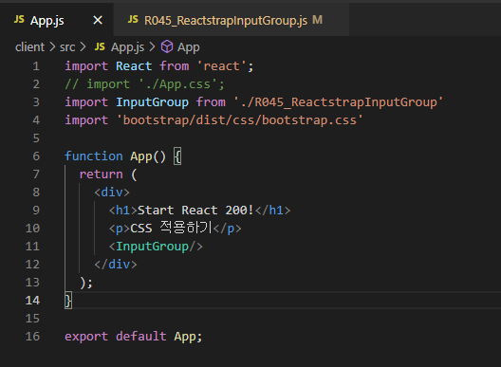Click line number 9 in the gutter
This screenshot has height=367, width=501.
pos(36,211)
